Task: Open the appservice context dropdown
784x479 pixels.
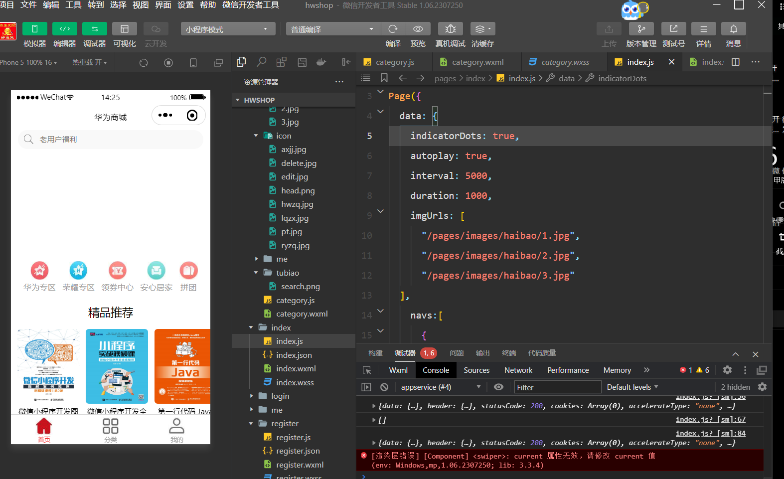Action: click(x=441, y=387)
